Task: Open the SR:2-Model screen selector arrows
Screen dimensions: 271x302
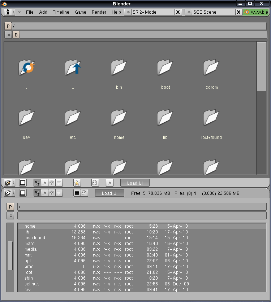Action: (128, 12)
